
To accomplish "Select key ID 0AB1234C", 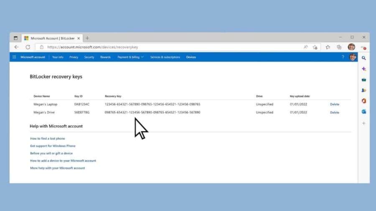I will pyautogui.click(x=82, y=104).
